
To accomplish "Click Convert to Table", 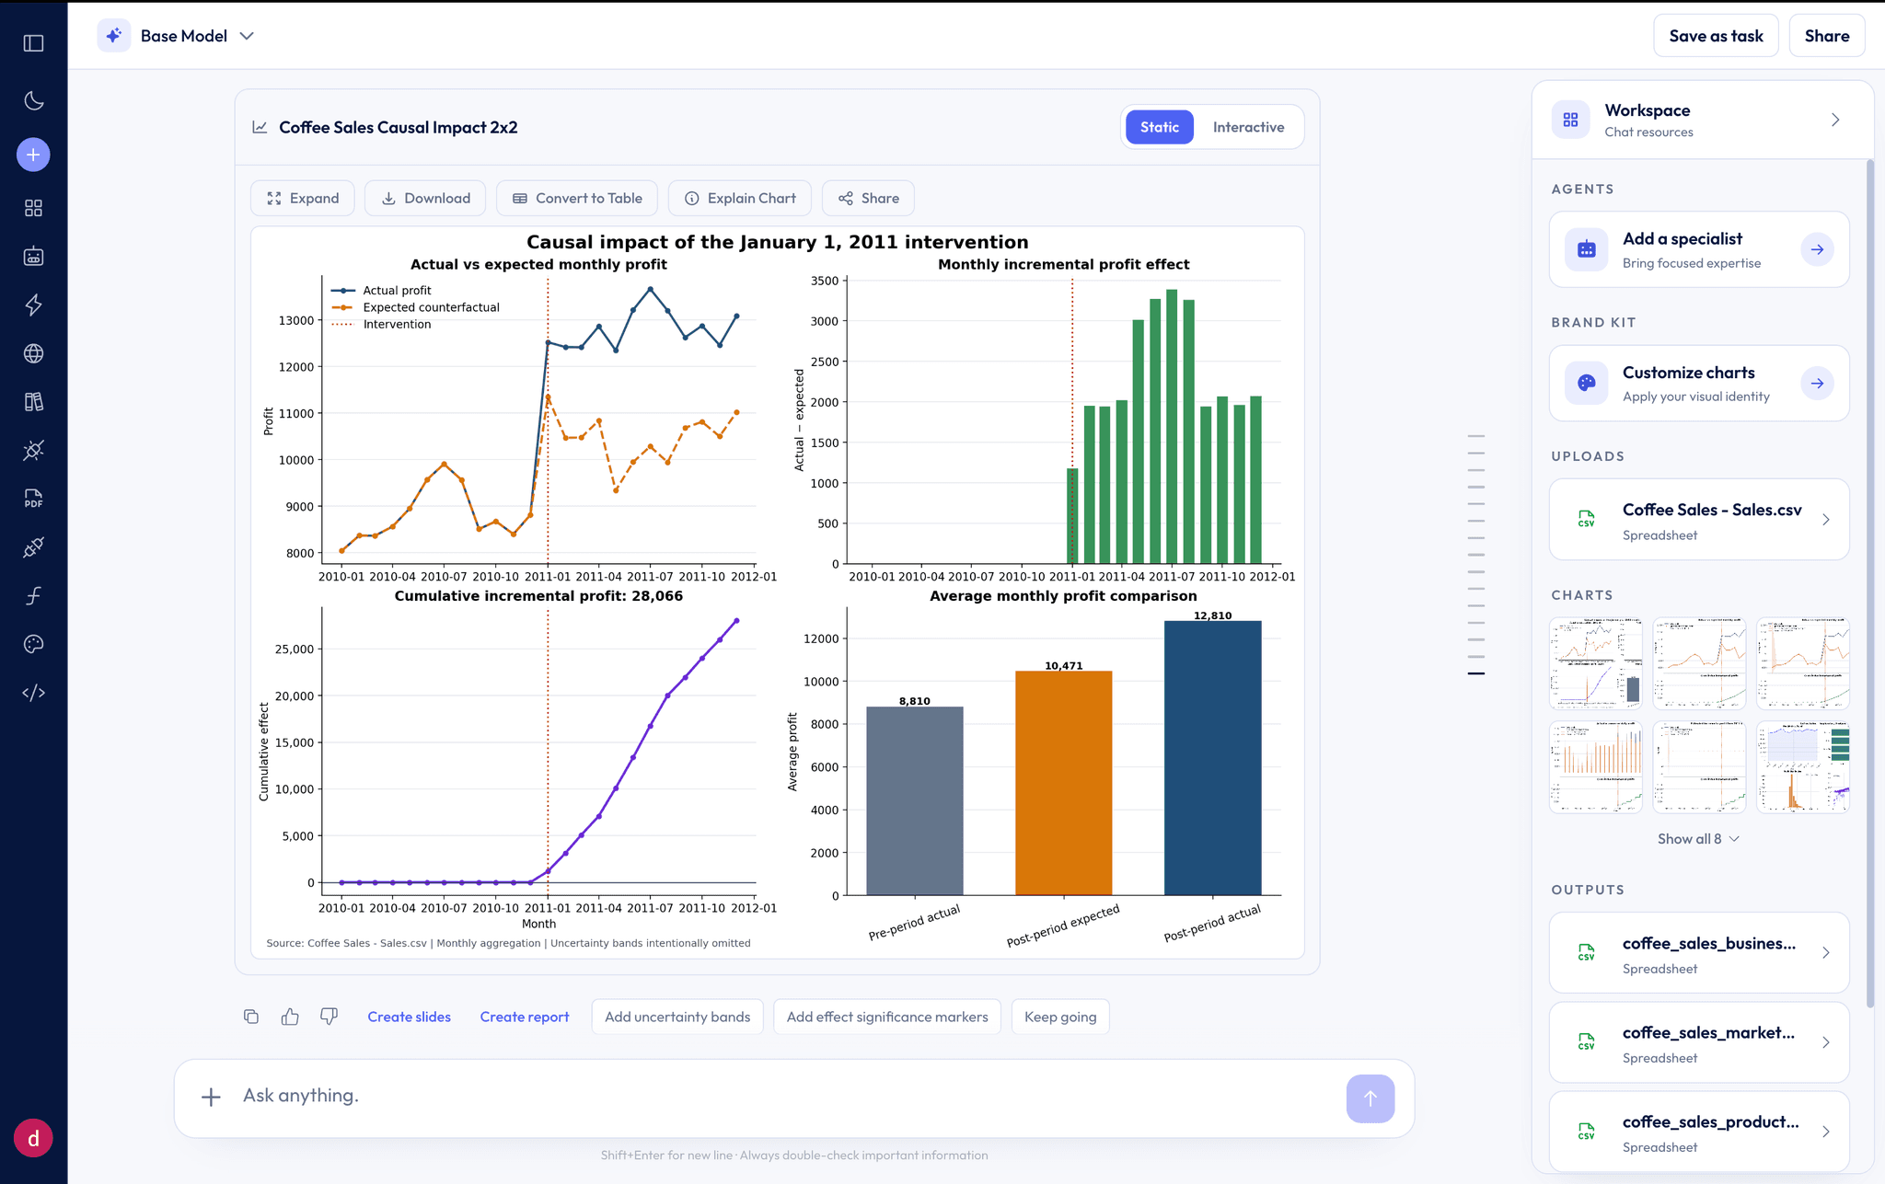I will click(x=577, y=198).
